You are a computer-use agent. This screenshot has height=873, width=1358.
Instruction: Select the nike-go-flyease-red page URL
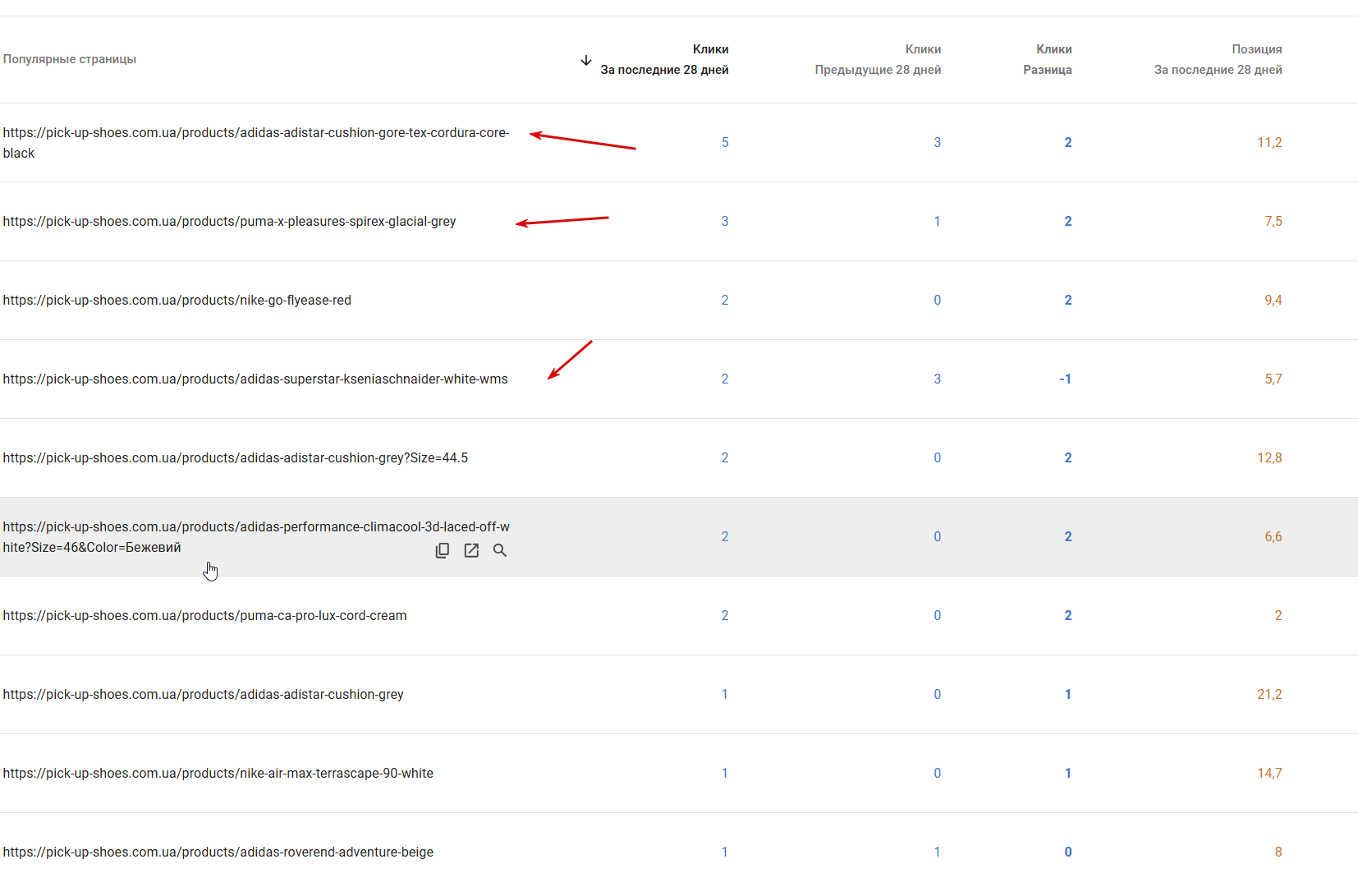[x=177, y=301]
